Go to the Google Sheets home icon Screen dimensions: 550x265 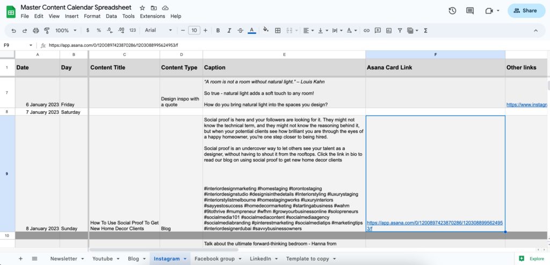tap(11, 12)
